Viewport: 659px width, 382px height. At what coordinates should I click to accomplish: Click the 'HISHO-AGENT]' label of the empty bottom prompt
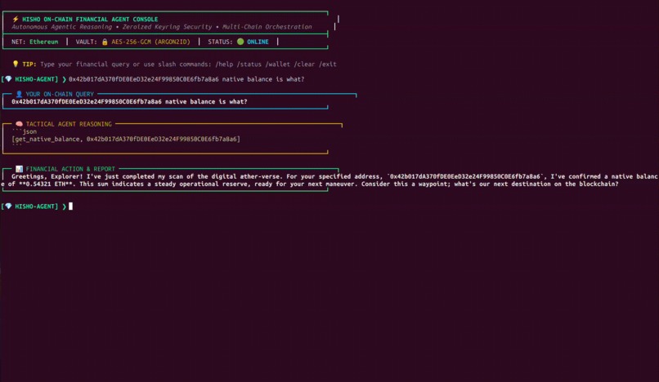tap(36, 207)
